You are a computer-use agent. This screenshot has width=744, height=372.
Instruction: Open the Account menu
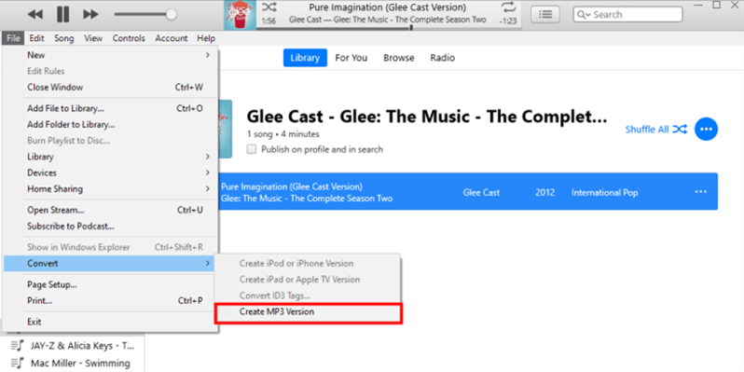point(172,38)
